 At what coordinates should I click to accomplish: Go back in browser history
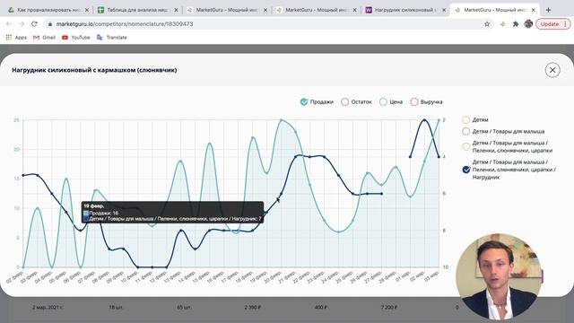point(9,24)
